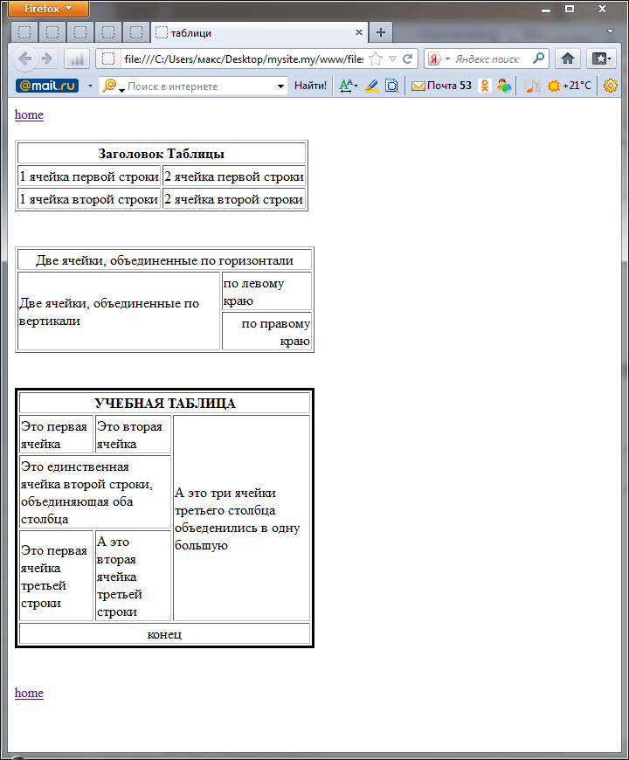Close the таблици tab

[358, 32]
